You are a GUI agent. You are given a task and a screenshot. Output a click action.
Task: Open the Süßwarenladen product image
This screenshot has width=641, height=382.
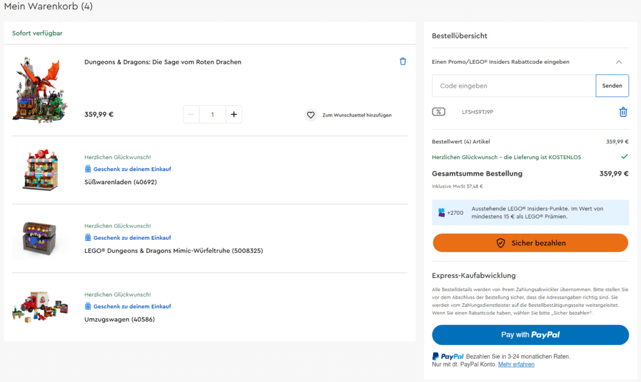click(x=40, y=170)
